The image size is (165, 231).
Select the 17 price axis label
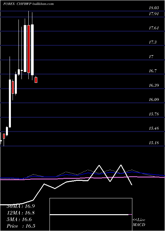[x=151, y=56]
